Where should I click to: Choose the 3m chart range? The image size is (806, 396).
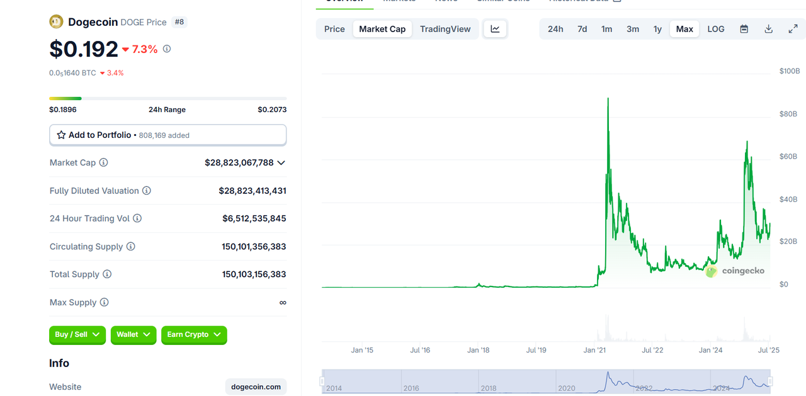(633, 29)
